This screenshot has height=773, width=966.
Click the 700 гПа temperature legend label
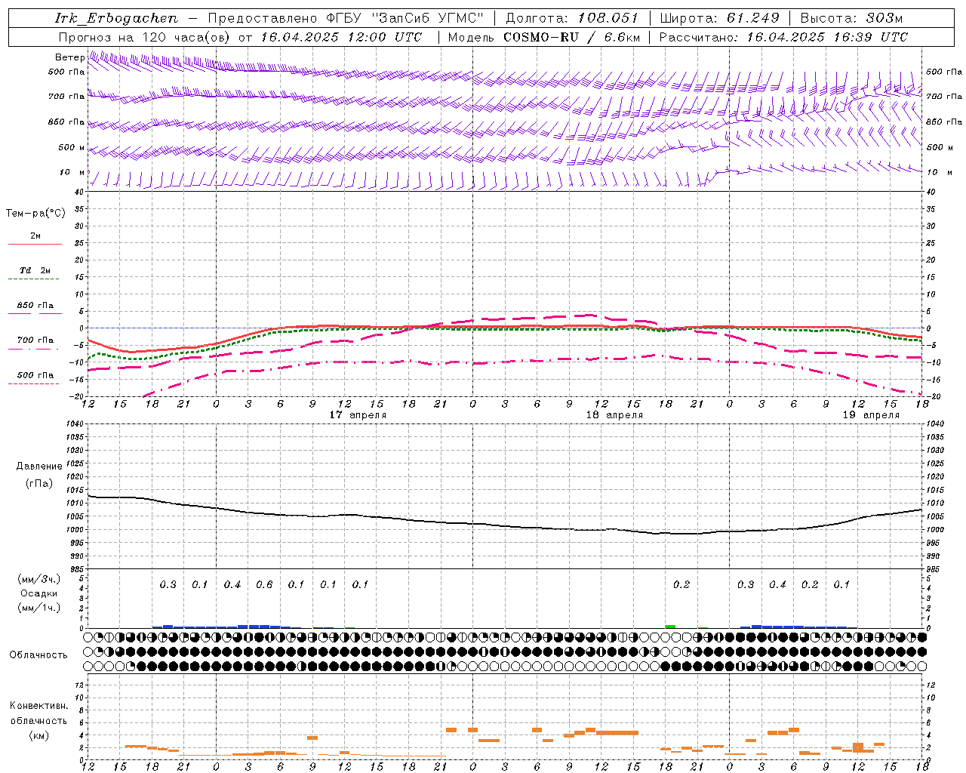[35, 340]
